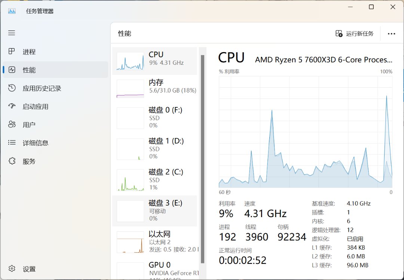The height and width of the screenshot is (280, 404).
Task: Click the 启动应用 gauge icon
Action: point(12,106)
